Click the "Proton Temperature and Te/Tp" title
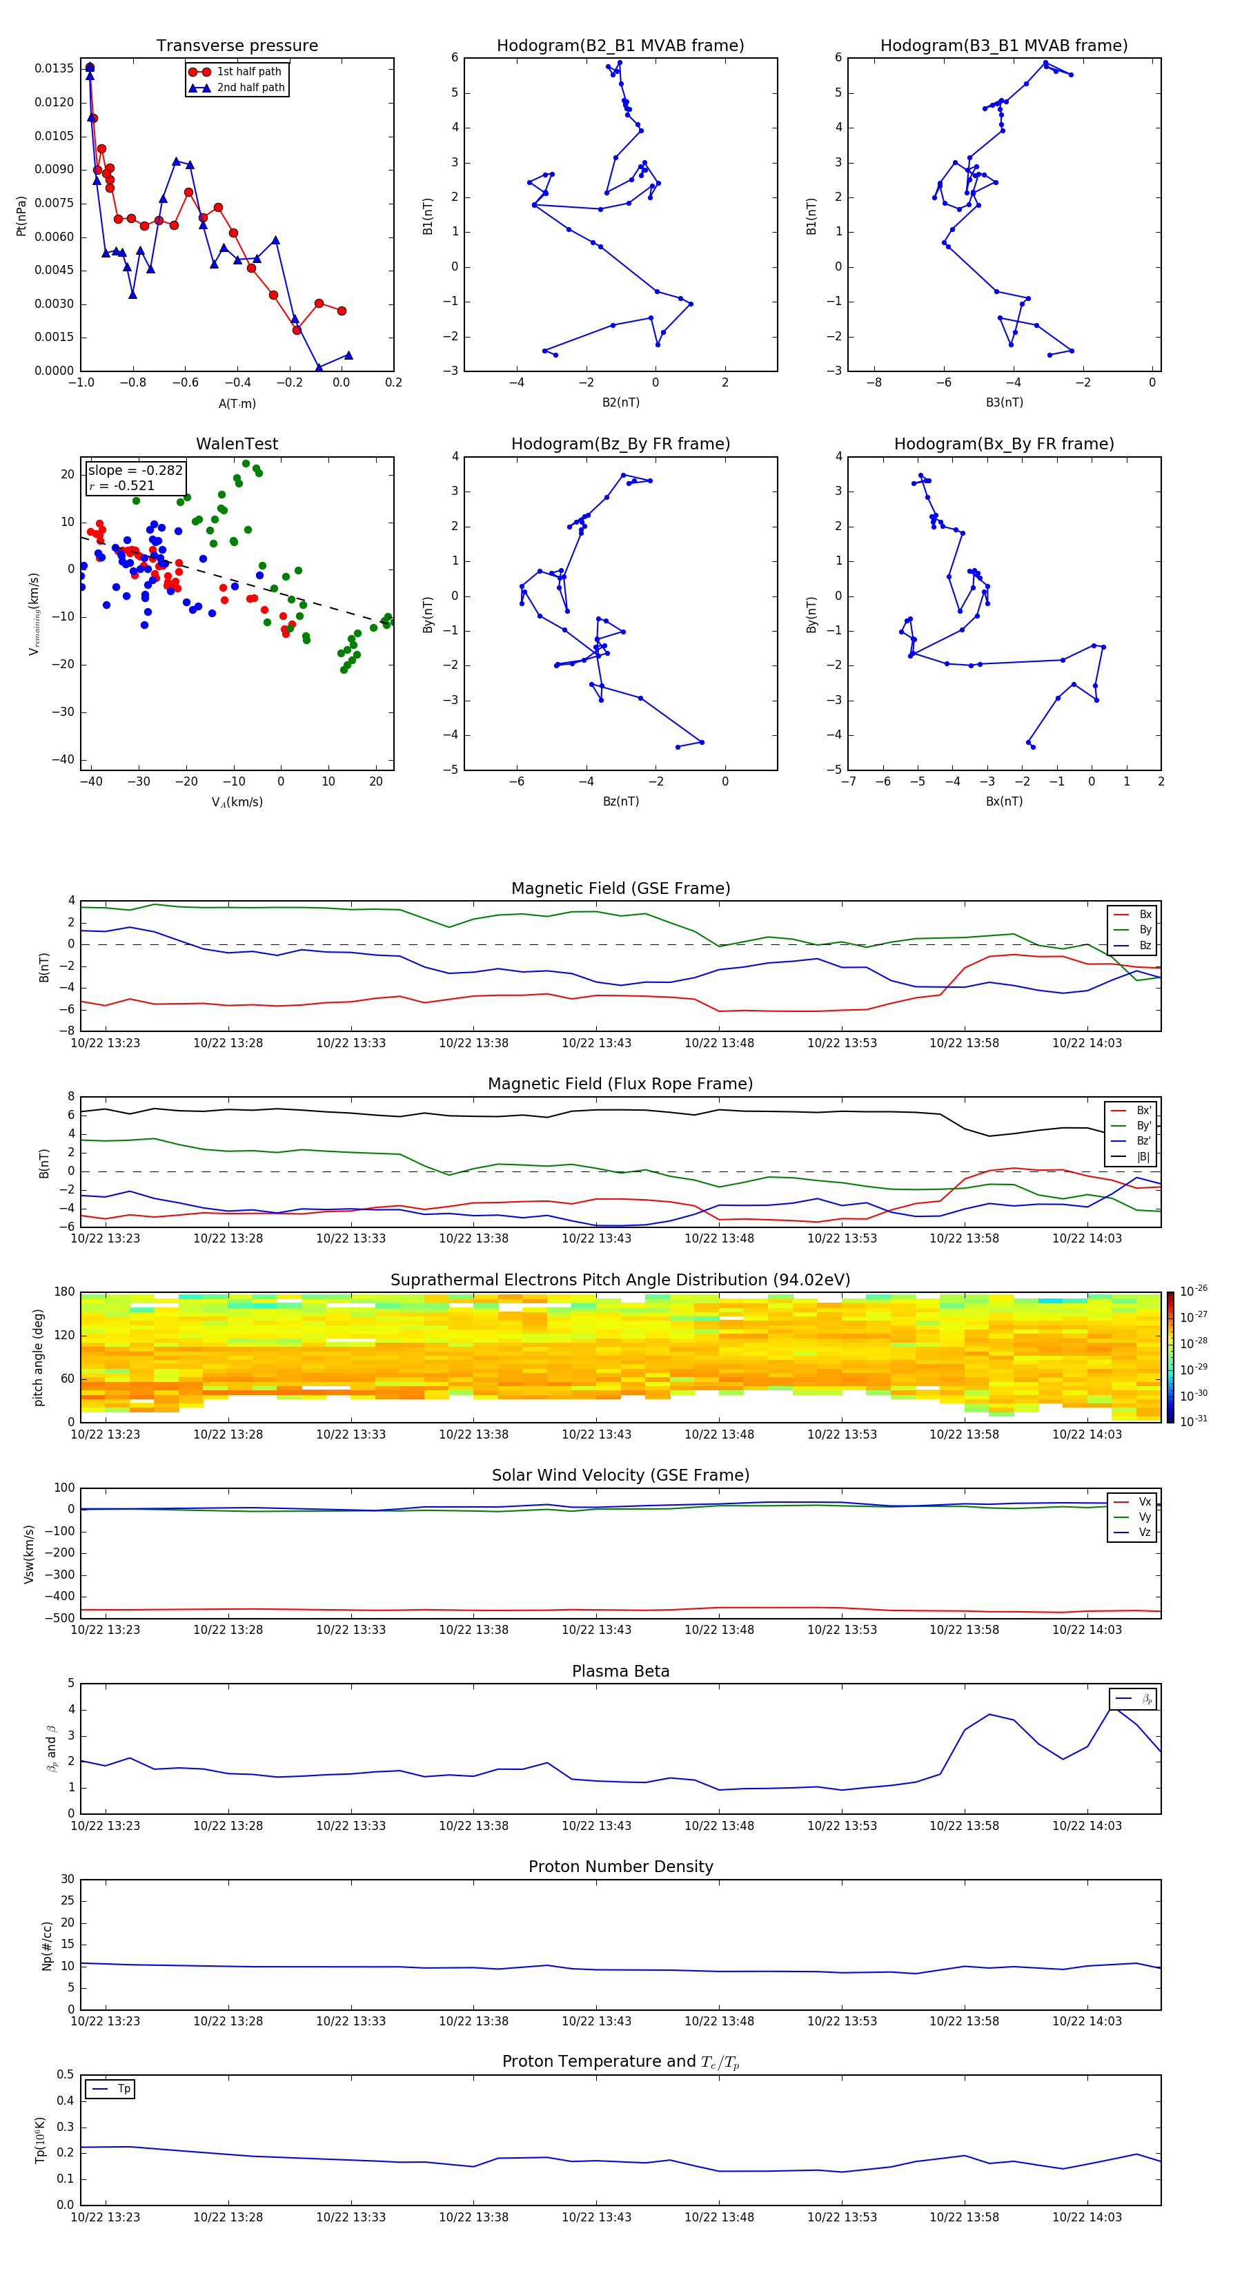This screenshot has width=1242, height=2278. 620,2062
